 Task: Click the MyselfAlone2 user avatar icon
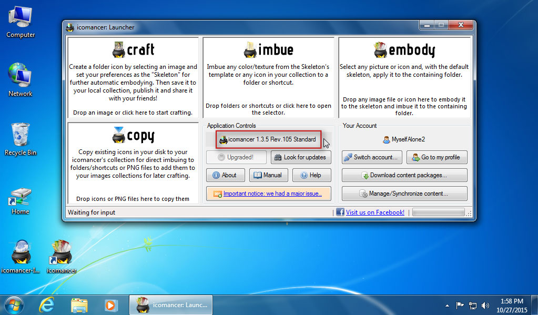[x=387, y=139]
